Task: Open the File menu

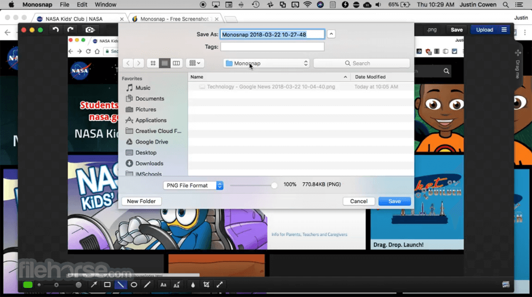Action: (64, 5)
